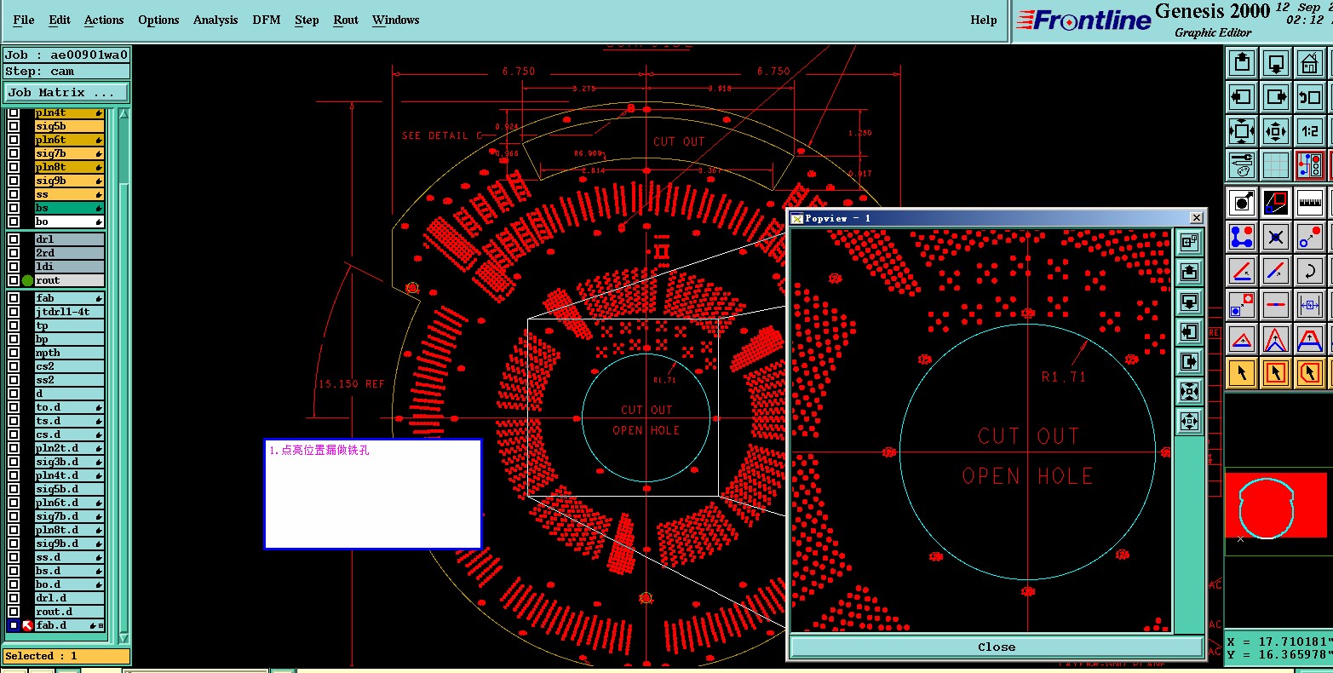Screen dimensions: 1333x673
Task: Select the layer named jtdrl1-4t
Action: click(70, 312)
